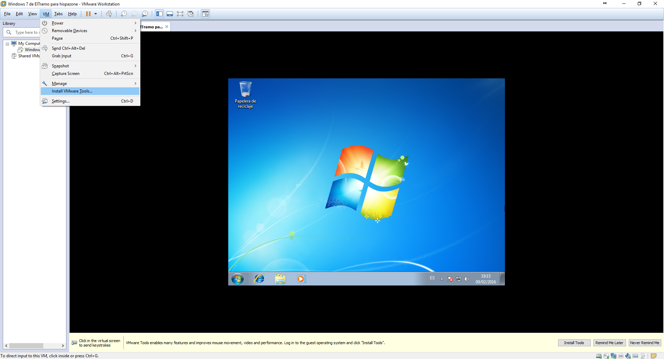
Task: Click the message log note icon
Action: (654, 356)
